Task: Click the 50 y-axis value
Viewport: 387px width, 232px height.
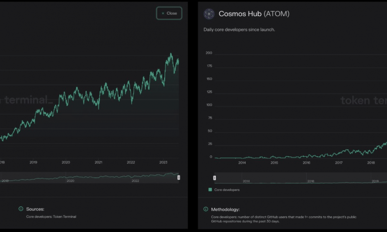Action: 210,131
